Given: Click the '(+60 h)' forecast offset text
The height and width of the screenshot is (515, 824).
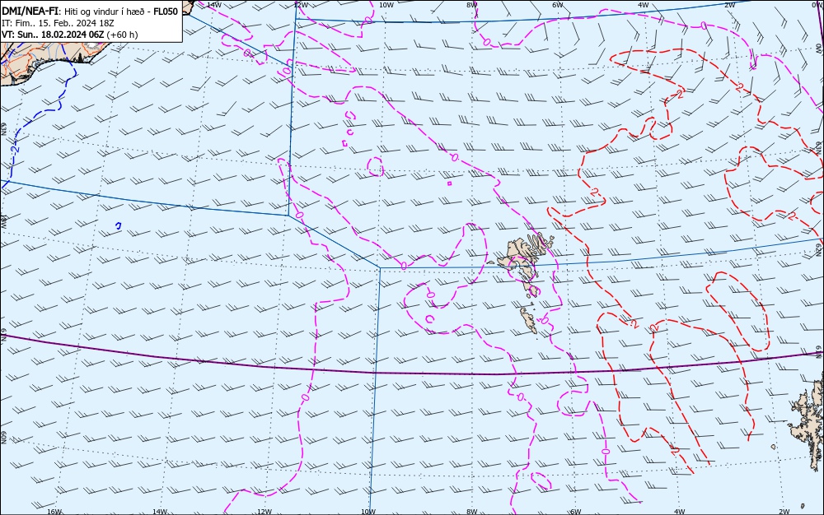Looking at the screenshot, I should click(122, 35).
